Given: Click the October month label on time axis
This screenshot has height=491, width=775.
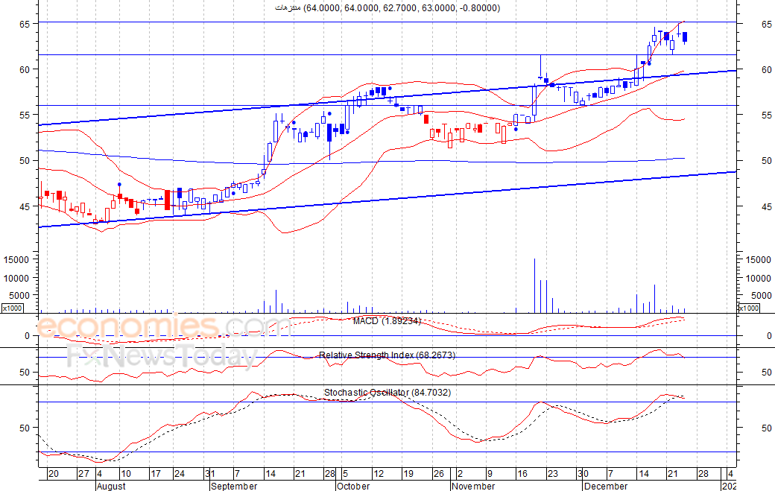Looking at the screenshot, I should (353, 486).
